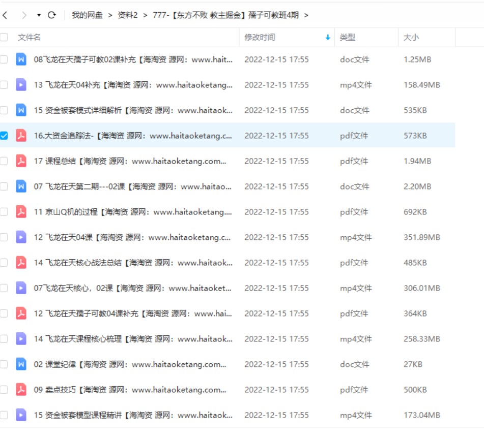Expand the arrow after 我的网盘 breadcrumb
This screenshot has height=441, width=484.
tap(110, 15)
